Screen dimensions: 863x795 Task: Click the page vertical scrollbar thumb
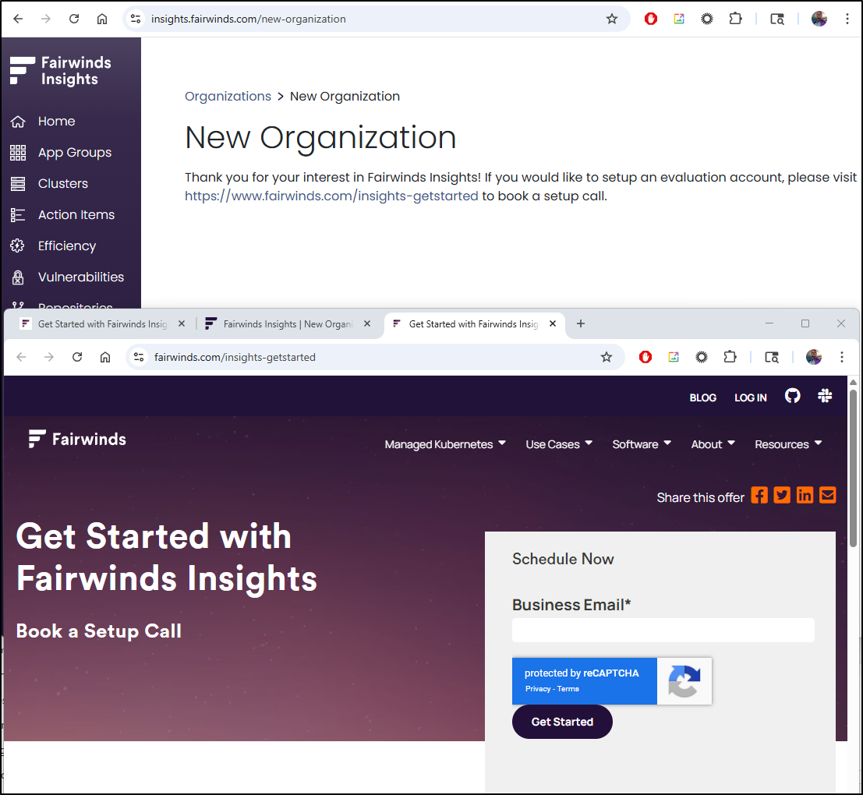tap(853, 468)
